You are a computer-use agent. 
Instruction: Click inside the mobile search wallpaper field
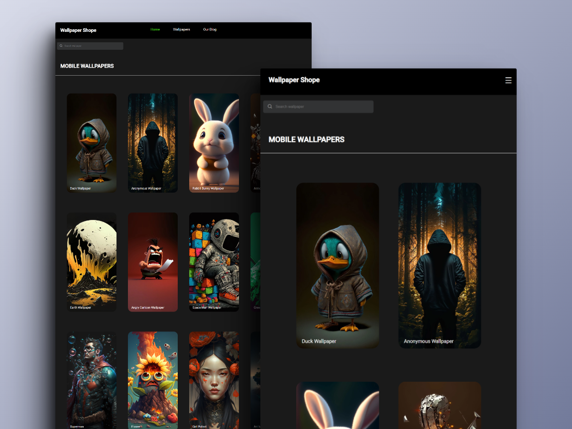tap(319, 107)
